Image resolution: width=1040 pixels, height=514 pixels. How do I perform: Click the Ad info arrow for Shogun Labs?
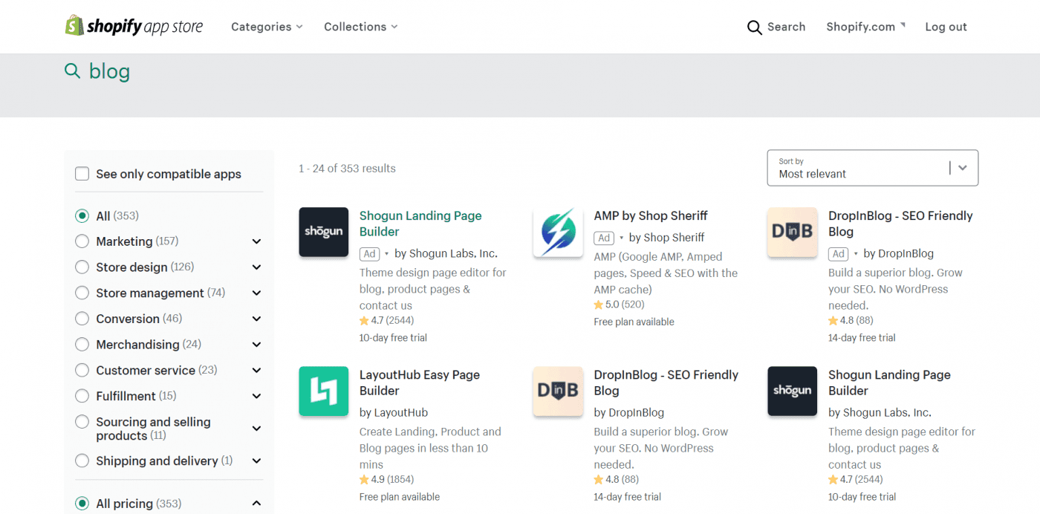(x=386, y=254)
